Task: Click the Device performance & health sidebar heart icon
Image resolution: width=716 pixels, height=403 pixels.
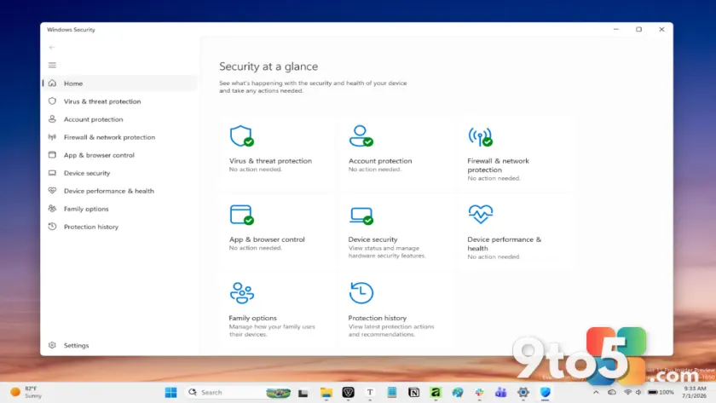Action: click(53, 191)
